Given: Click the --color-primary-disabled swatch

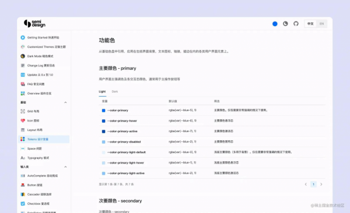Looking at the screenshot, I should (x=104, y=142).
